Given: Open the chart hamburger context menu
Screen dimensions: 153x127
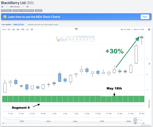Looking at the screenshot, I should click(149, 29).
